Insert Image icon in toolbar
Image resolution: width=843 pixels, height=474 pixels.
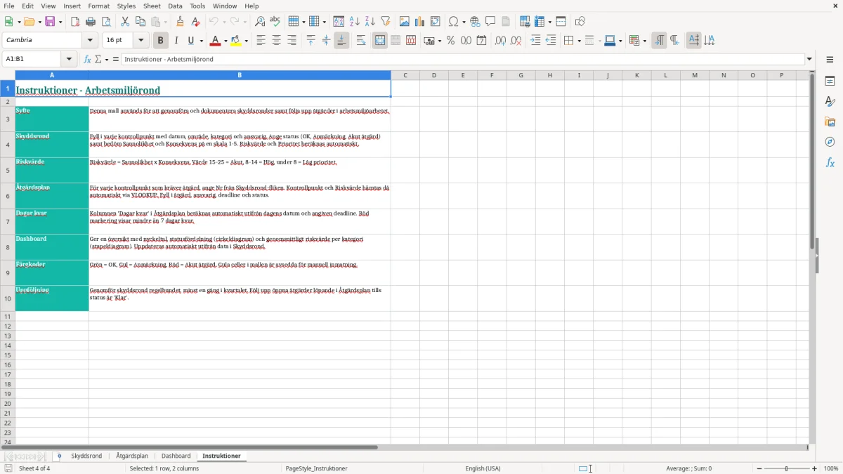(x=405, y=22)
